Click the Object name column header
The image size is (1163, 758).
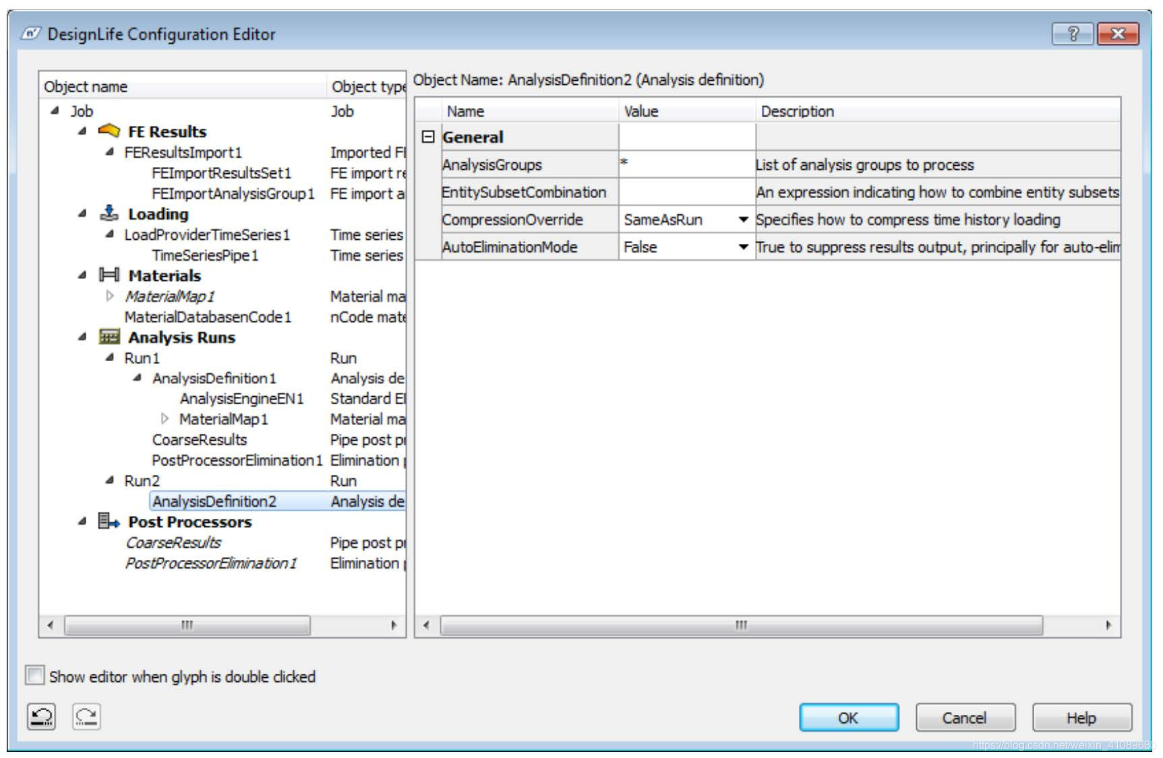click(183, 86)
